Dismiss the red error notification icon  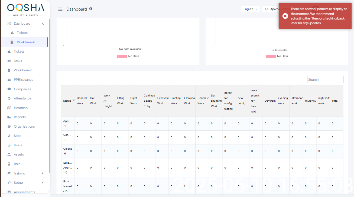pos(285,16)
